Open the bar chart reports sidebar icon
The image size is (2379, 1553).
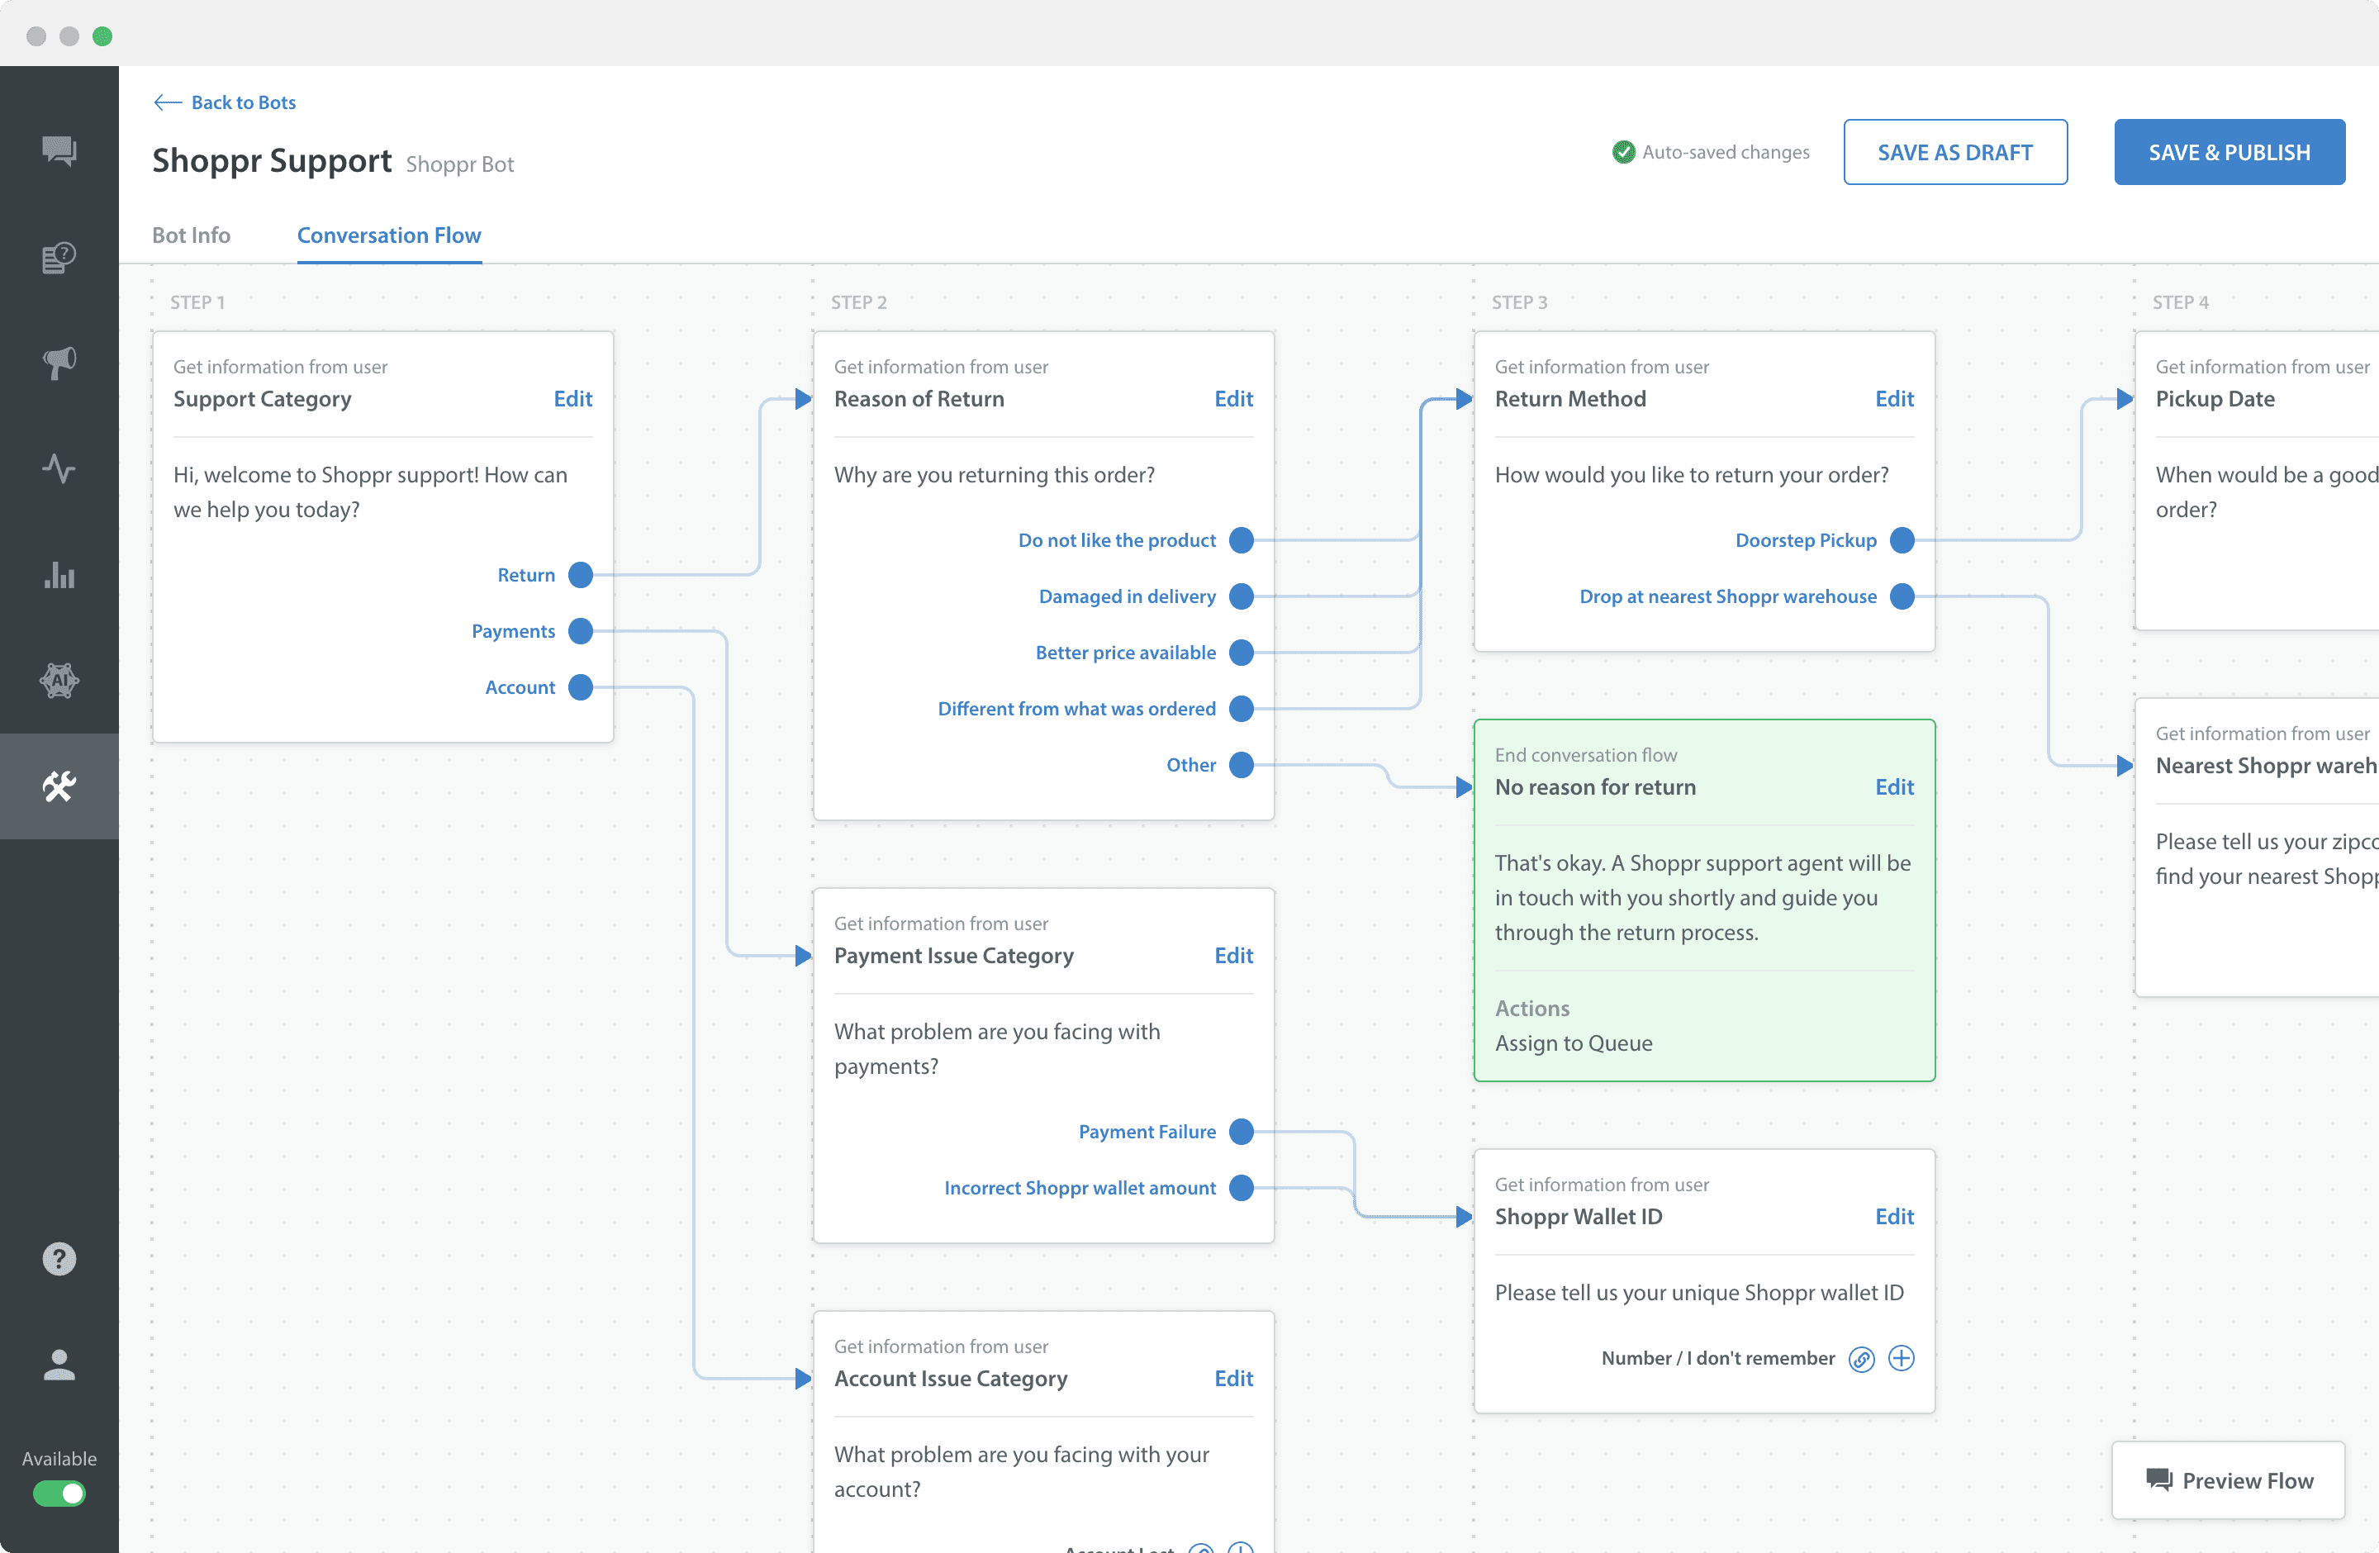(59, 575)
